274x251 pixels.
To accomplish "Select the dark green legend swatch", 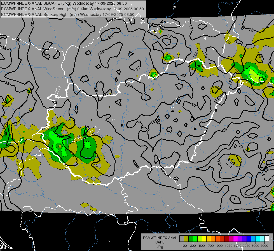I will pos(191,238).
